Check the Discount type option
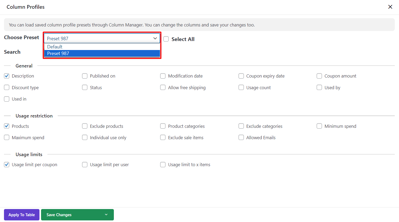 click(x=7, y=88)
